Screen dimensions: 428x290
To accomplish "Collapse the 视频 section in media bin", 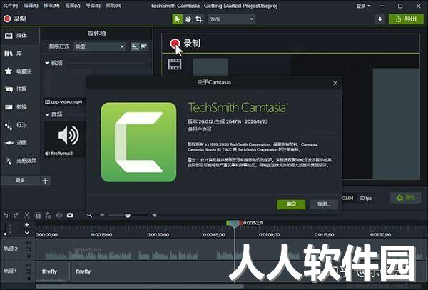I will [x=47, y=63].
